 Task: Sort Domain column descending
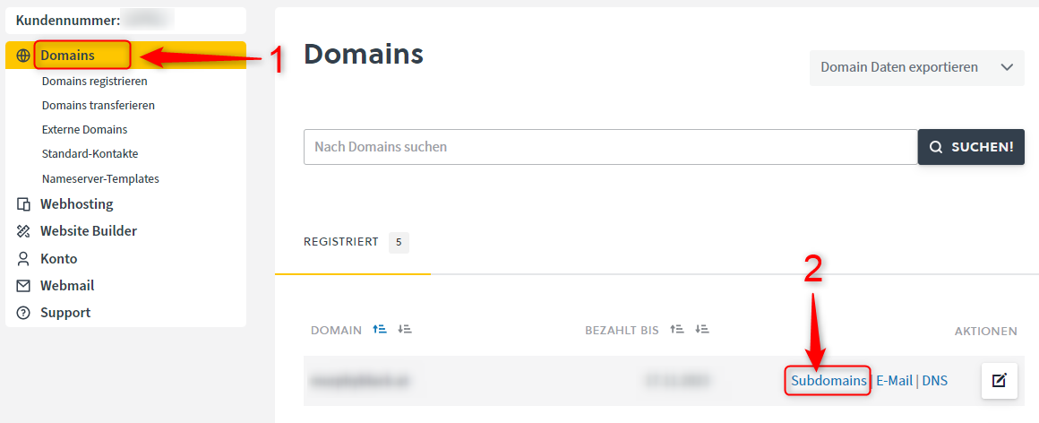coord(405,330)
